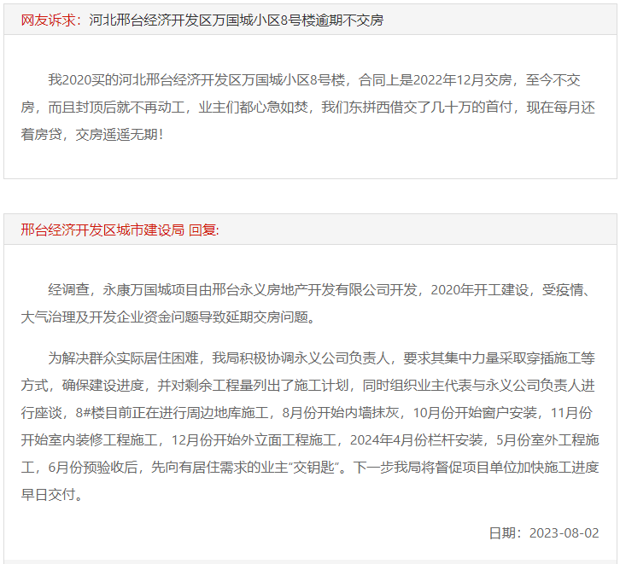Click the line starting '行座谈，8#楼目前正在进行'
The width and height of the screenshot is (620, 564).
click(307, 413)
